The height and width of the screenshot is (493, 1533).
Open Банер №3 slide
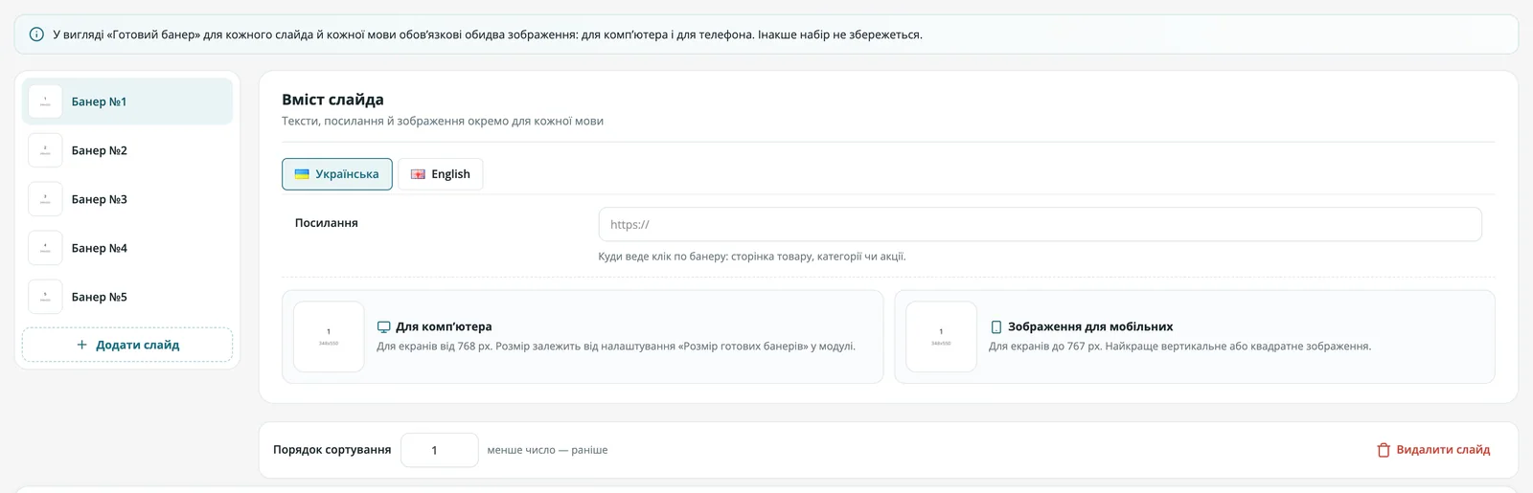(127, 199)
